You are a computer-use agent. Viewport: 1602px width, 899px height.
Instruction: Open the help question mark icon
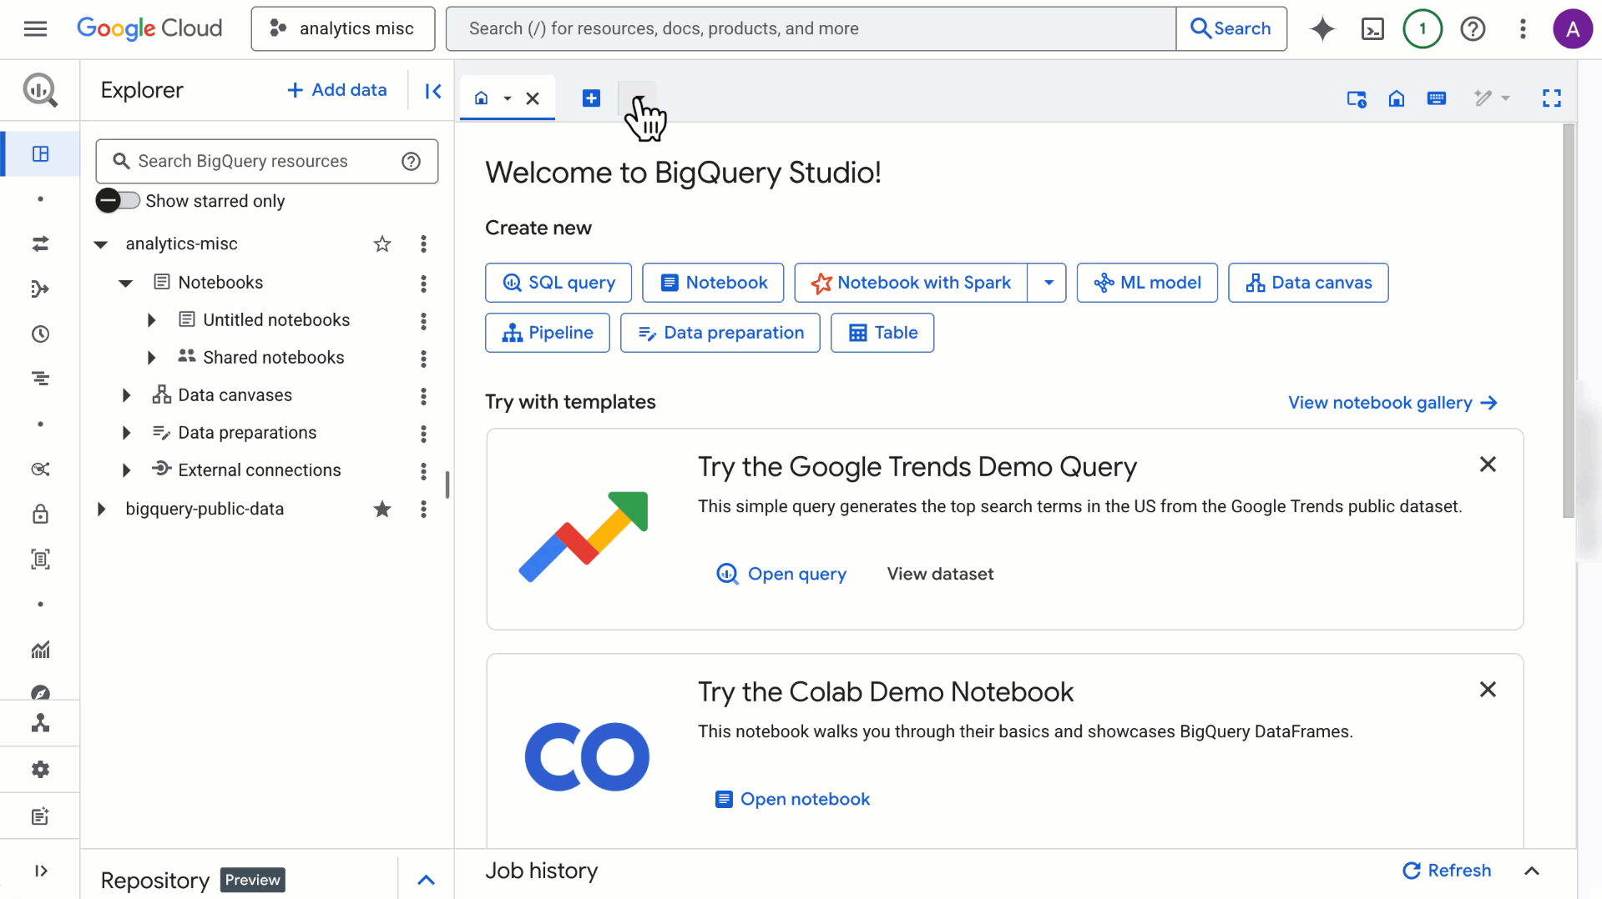click(x=1473, y=29)
